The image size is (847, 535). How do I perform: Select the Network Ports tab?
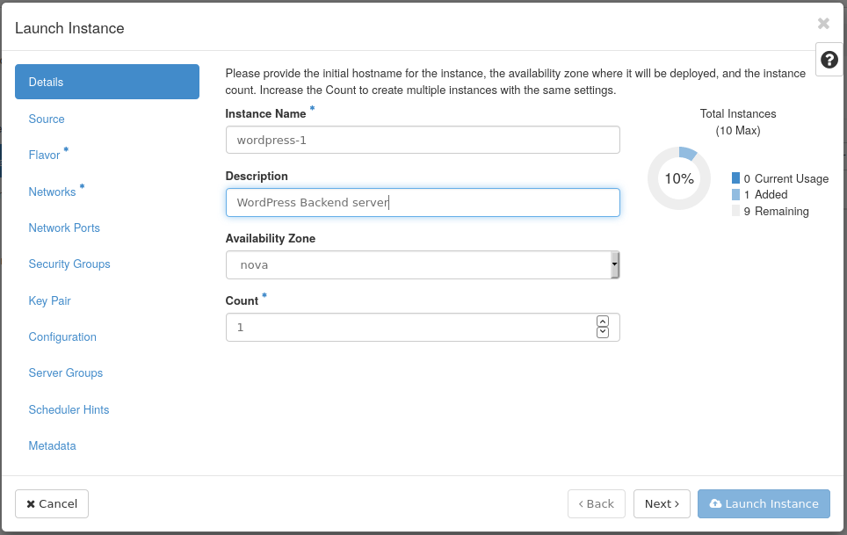(x=64, y=228)
